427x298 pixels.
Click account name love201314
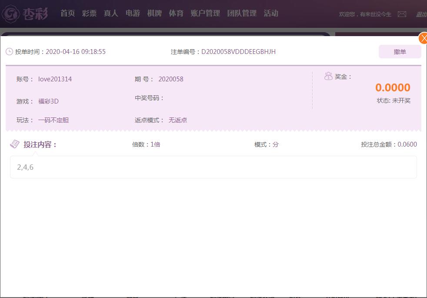pos(55,79)
